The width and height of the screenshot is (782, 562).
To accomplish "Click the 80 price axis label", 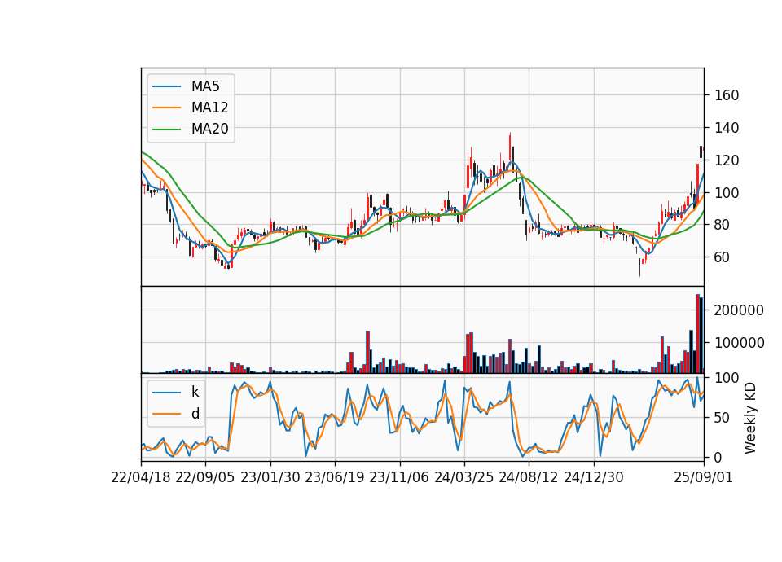I will click(x=723, y=225).
